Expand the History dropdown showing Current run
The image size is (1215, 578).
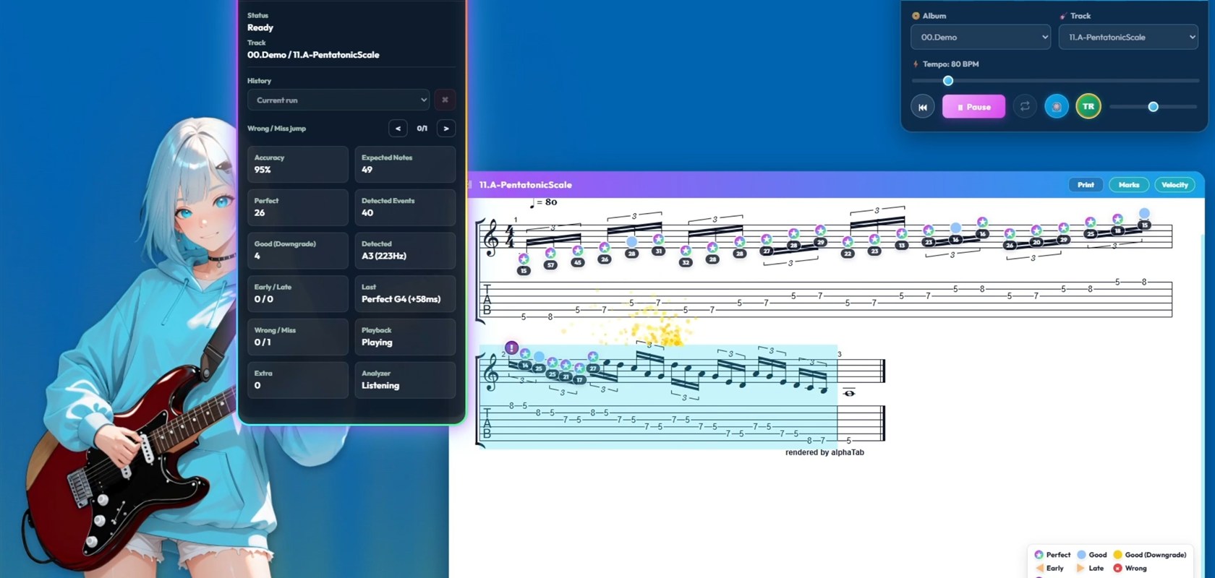(338, 100)
